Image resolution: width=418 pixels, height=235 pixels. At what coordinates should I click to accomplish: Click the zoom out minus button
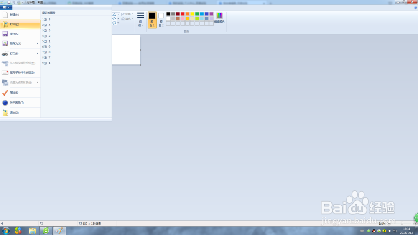click(x=389, y=224)
